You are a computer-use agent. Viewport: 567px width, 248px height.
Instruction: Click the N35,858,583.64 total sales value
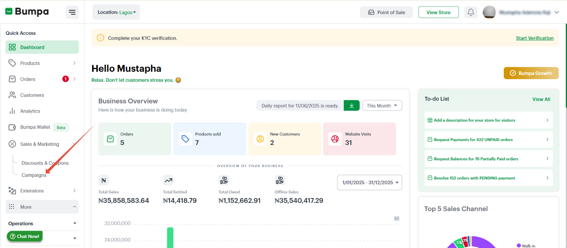[124, 201]
